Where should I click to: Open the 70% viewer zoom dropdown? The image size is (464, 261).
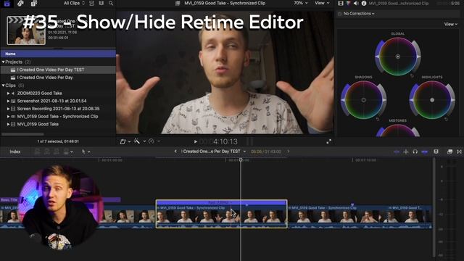tap(301, 3)
